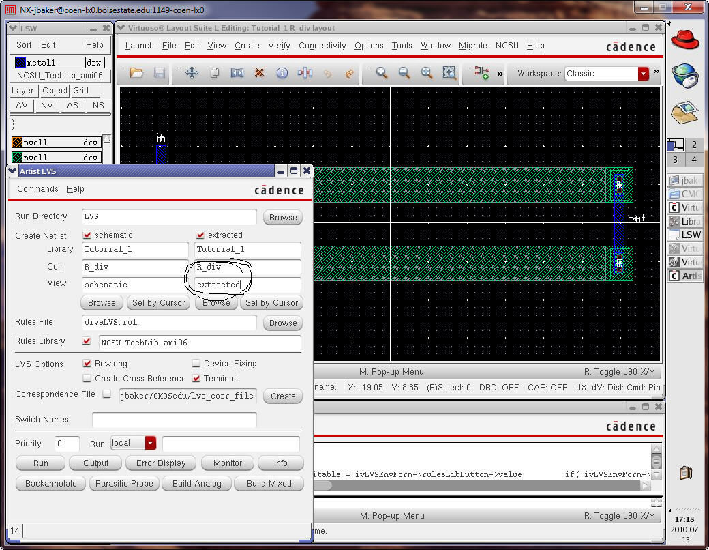Click the Run button in LVS
This screenshot has width=709, height=550.
click(x=41, y=463)
